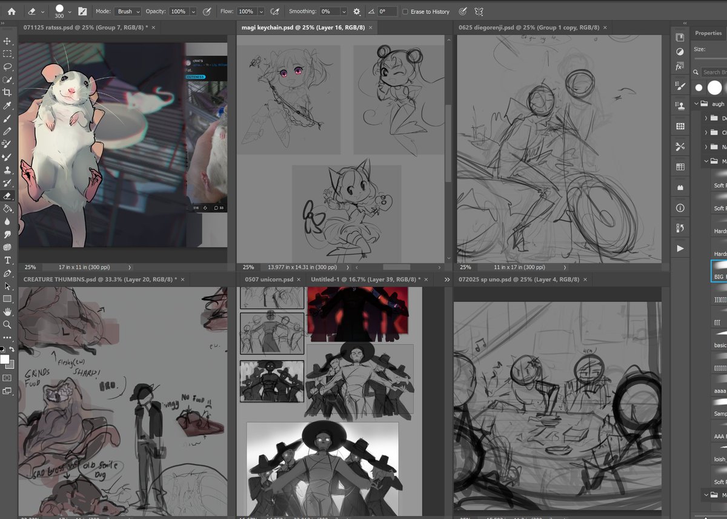The height and width of the screenshot is (519, 727).
Task: Open the brush Mode dropdown
Action: click(127, 11)
